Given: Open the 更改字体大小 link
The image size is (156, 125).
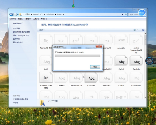Looking at the screenshot, I should pos(18,42).
